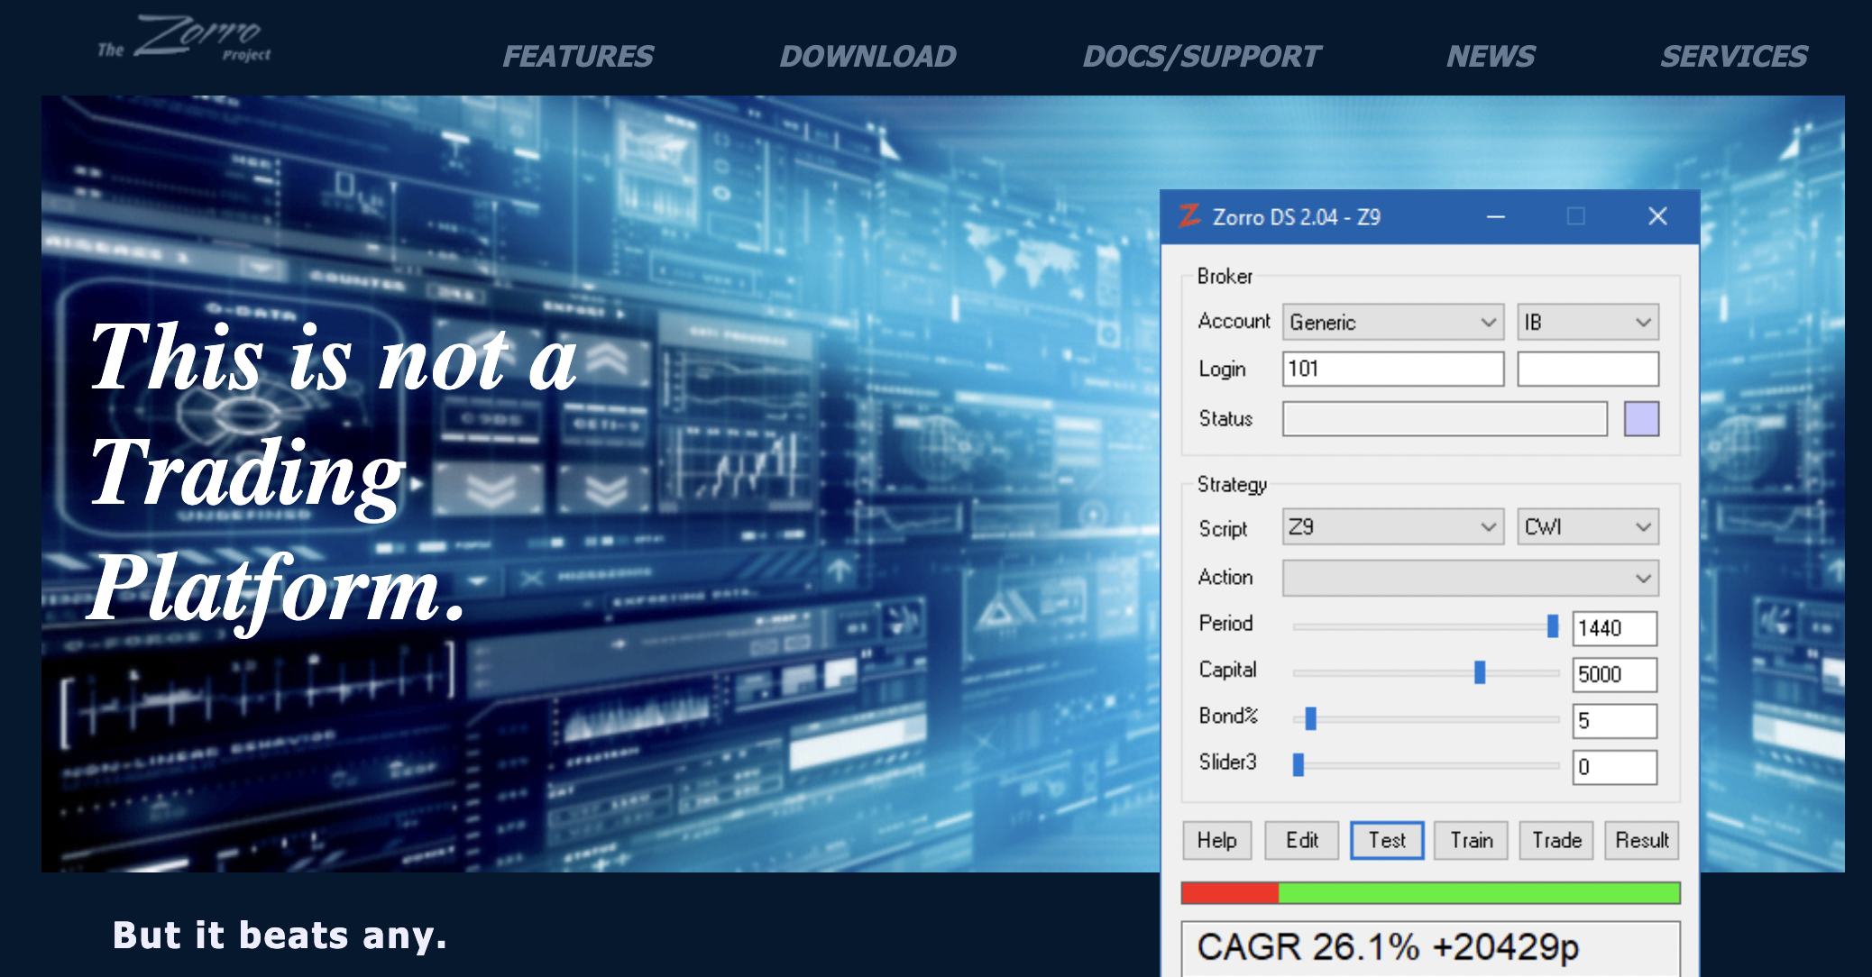Click the Test button
1872x977 pixels.
1387,840
